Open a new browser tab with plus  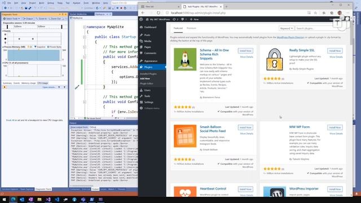coord(226,7)
